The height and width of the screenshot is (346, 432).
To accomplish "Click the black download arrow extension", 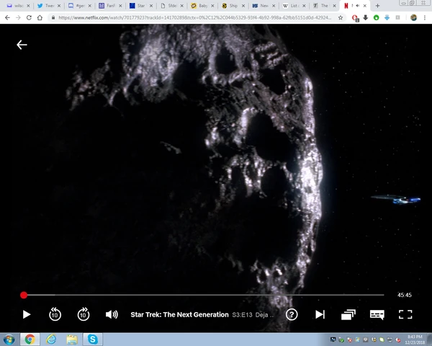I will (x=366, y=17).
